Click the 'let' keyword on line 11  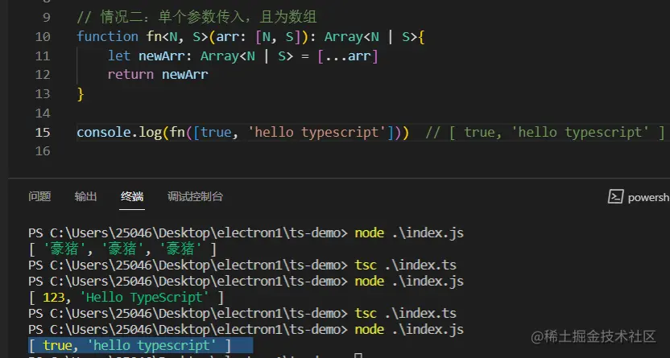(x=119, y=56)
